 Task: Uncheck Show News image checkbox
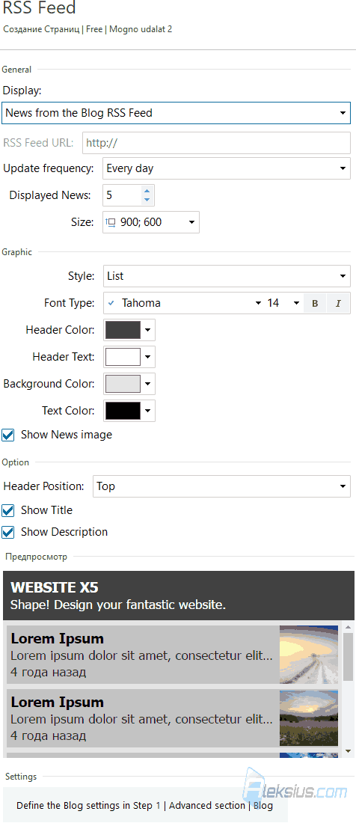tap(8, 435)
